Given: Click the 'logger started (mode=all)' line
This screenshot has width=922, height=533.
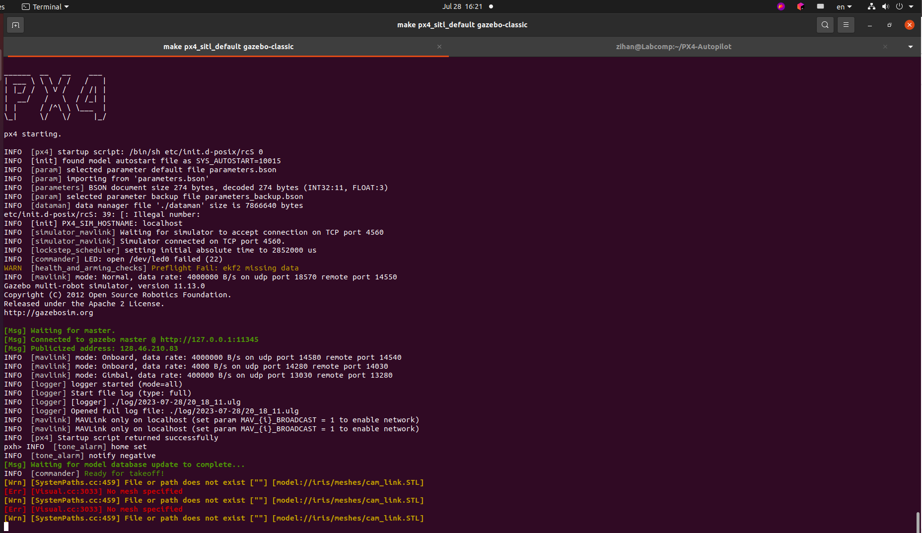Looking at the screenshot, I should [93, 384].
